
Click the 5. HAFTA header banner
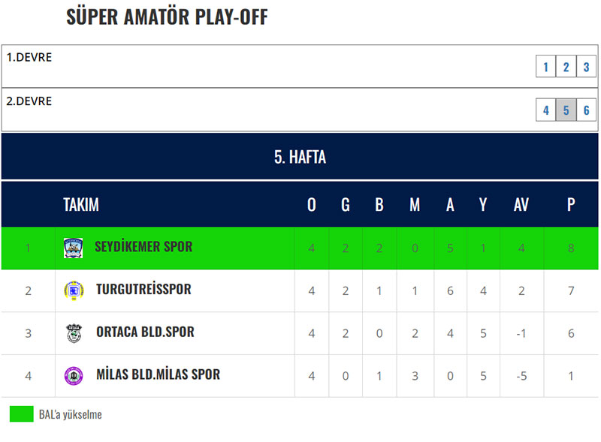pos(300,157)
